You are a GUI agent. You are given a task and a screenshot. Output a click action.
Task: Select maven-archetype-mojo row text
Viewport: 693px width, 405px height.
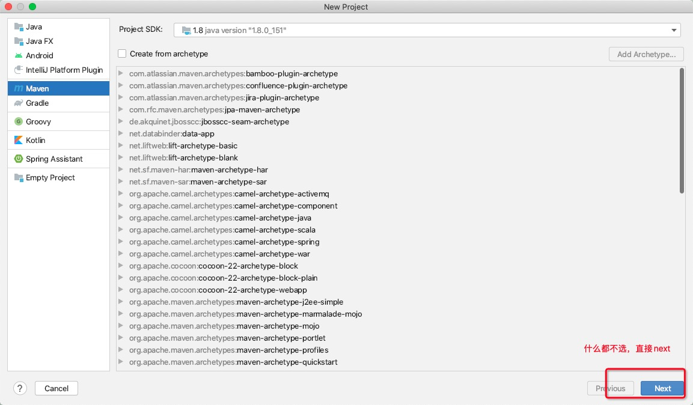coord(224,326)
